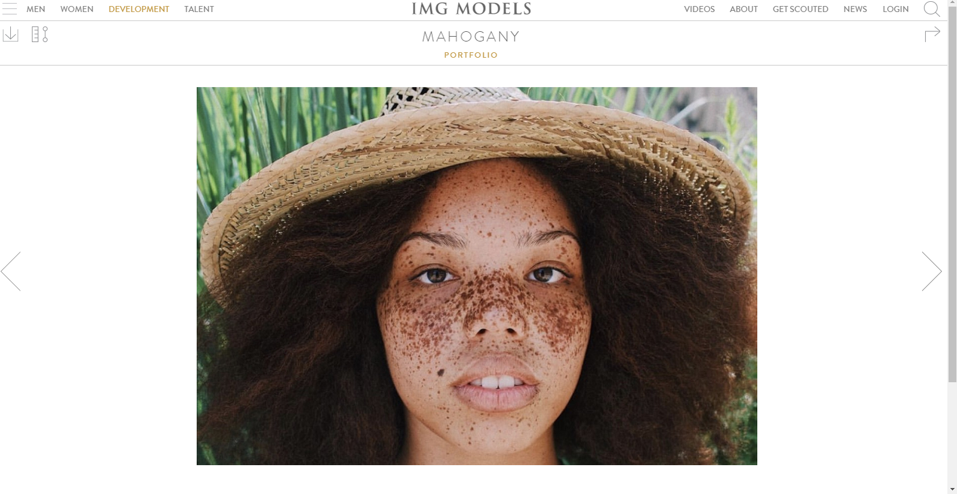Click the GET SCOUTED link
The image size is (957, 494).
[x=801, y=9]
